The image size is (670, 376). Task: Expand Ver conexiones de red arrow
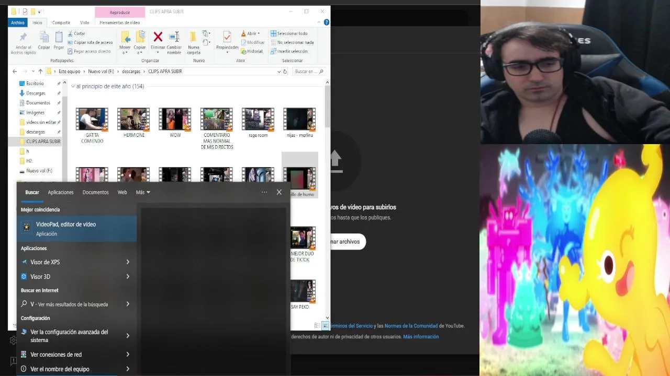pyautogui.click(x=128, y=355)
